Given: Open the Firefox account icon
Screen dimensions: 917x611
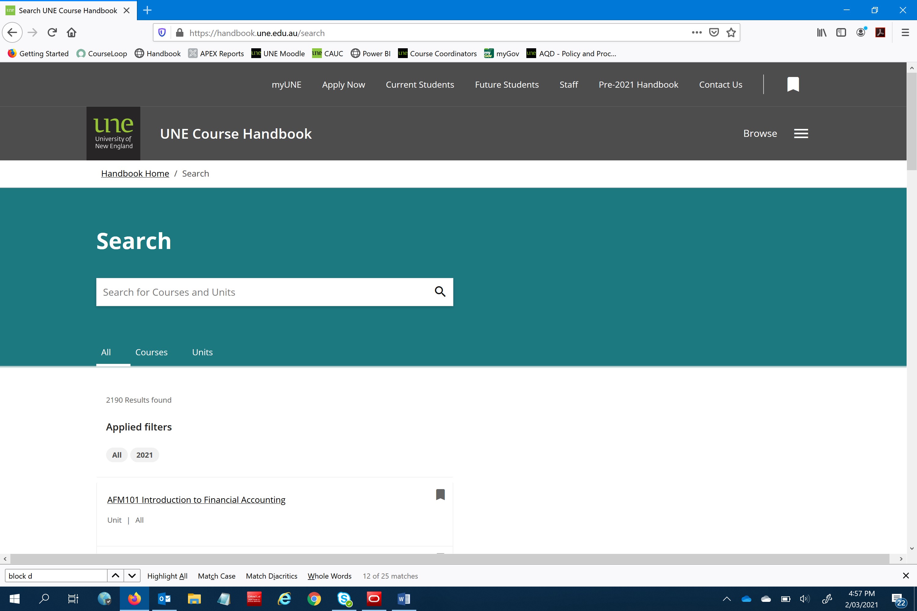Looking at the screenshot, I should click(x=861, y=33).
